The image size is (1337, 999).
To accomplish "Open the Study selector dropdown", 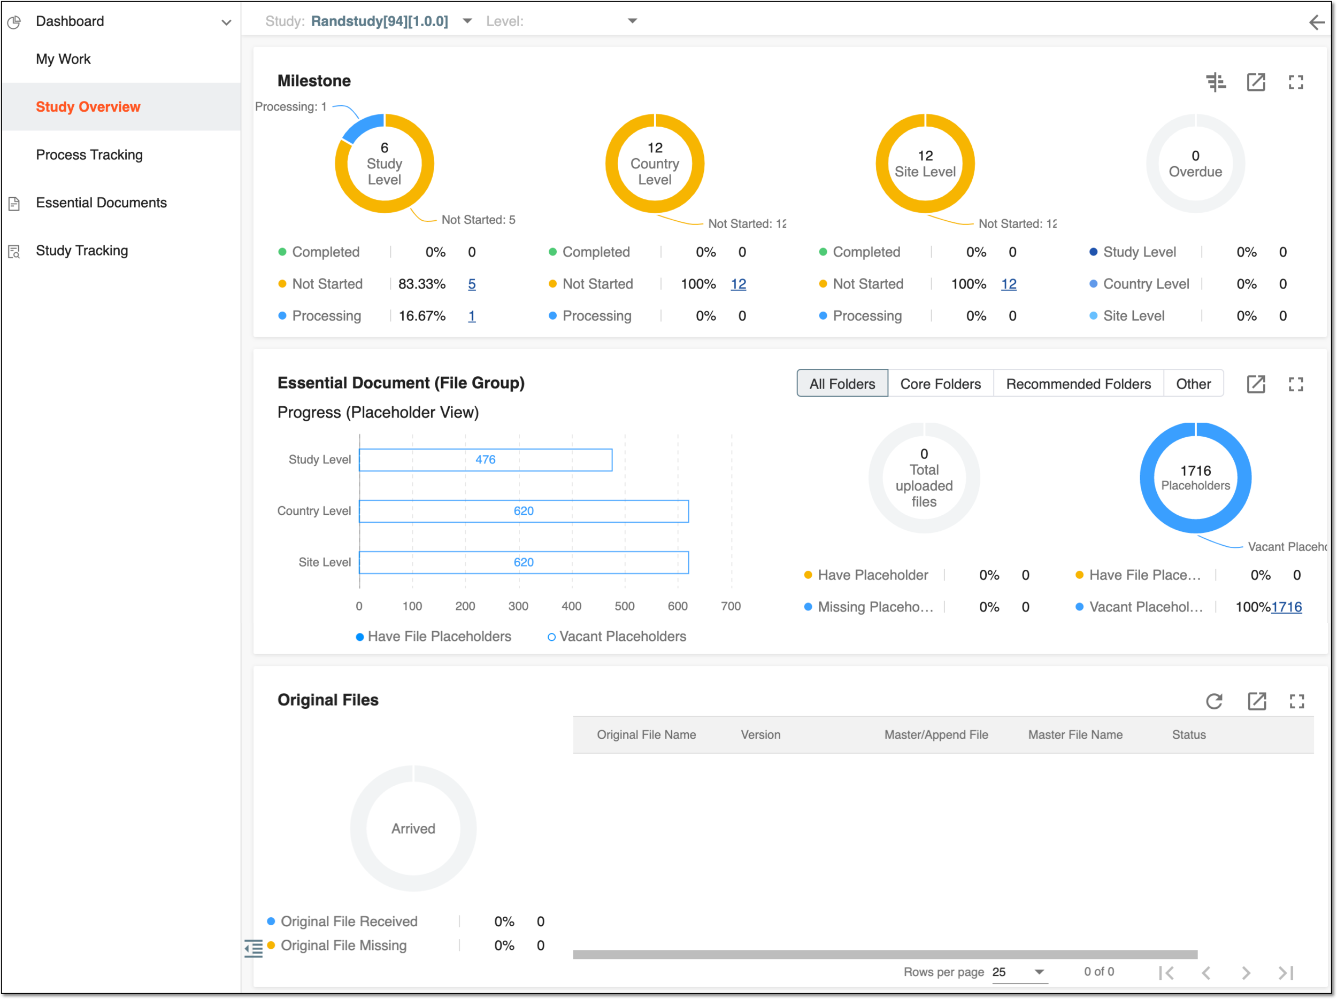I will (x=467, y=21).
